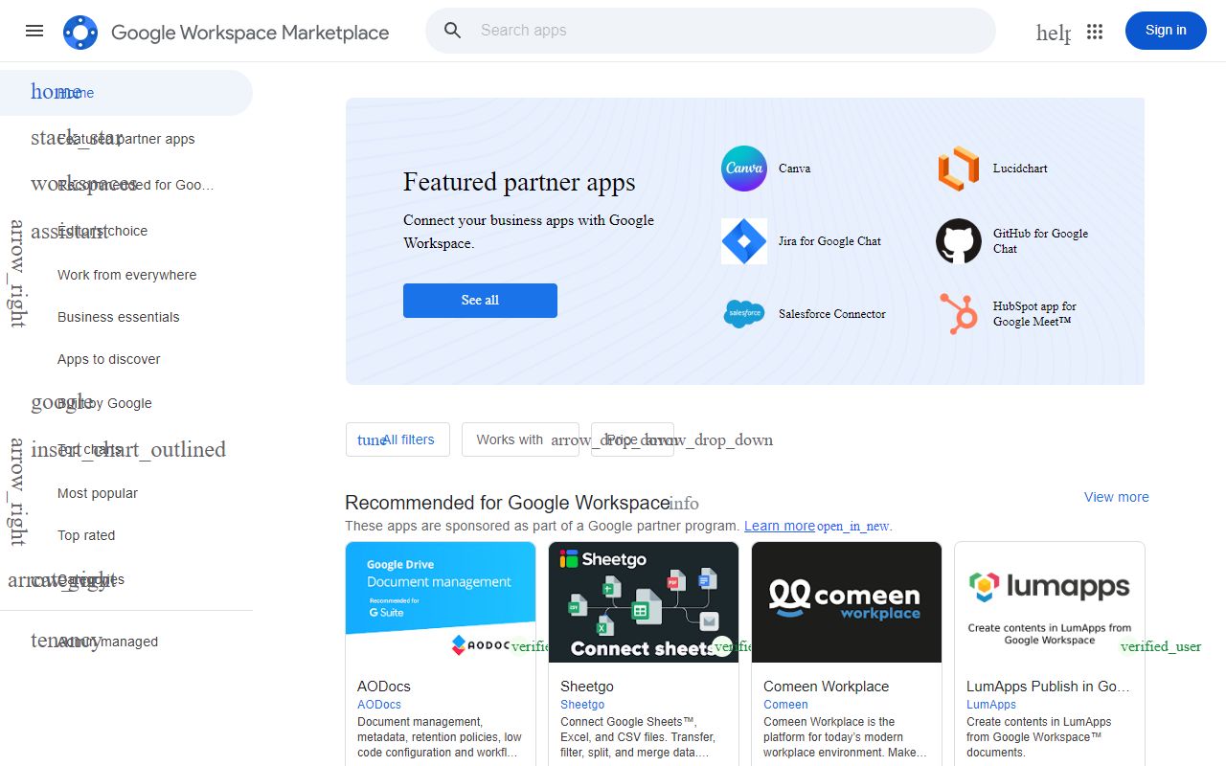Click the Lucidchart app icon
Viewport: 1226px width, 766px height.
[959, 169]
